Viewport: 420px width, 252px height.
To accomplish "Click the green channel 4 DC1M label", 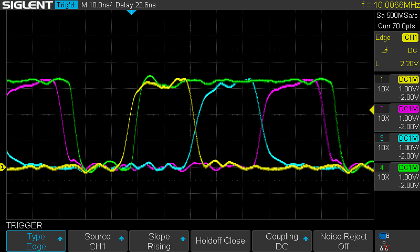I will click(x=409, y=167).
